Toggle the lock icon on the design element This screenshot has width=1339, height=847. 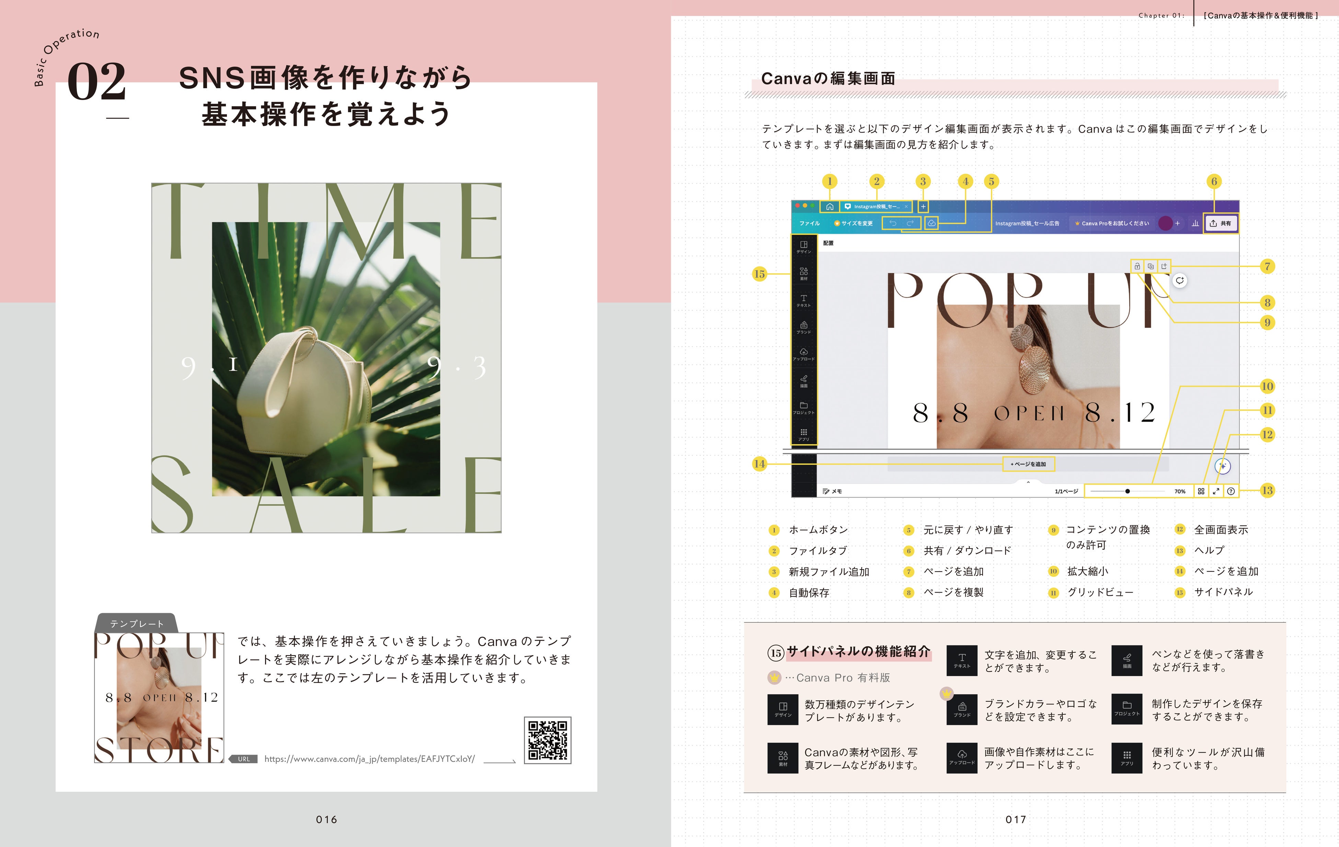point(1138,266)
